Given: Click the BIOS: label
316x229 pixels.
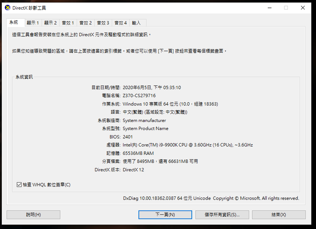Looking at the screenshot, I should pyautogui.click(x=115, y=137).
